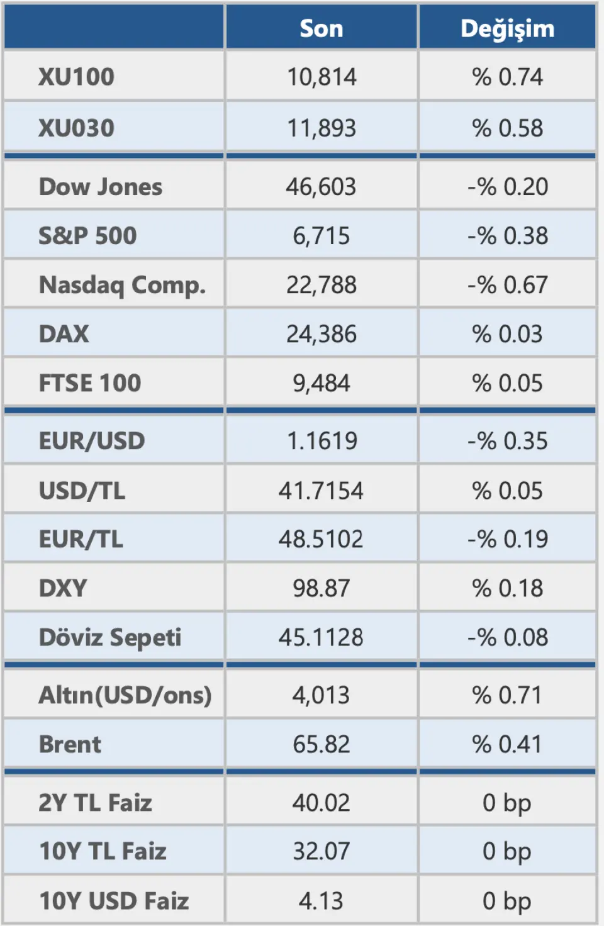Select the USD/TL value 41.7154
This screenshot has height=926, width=604.
click(x=321, y=491)
